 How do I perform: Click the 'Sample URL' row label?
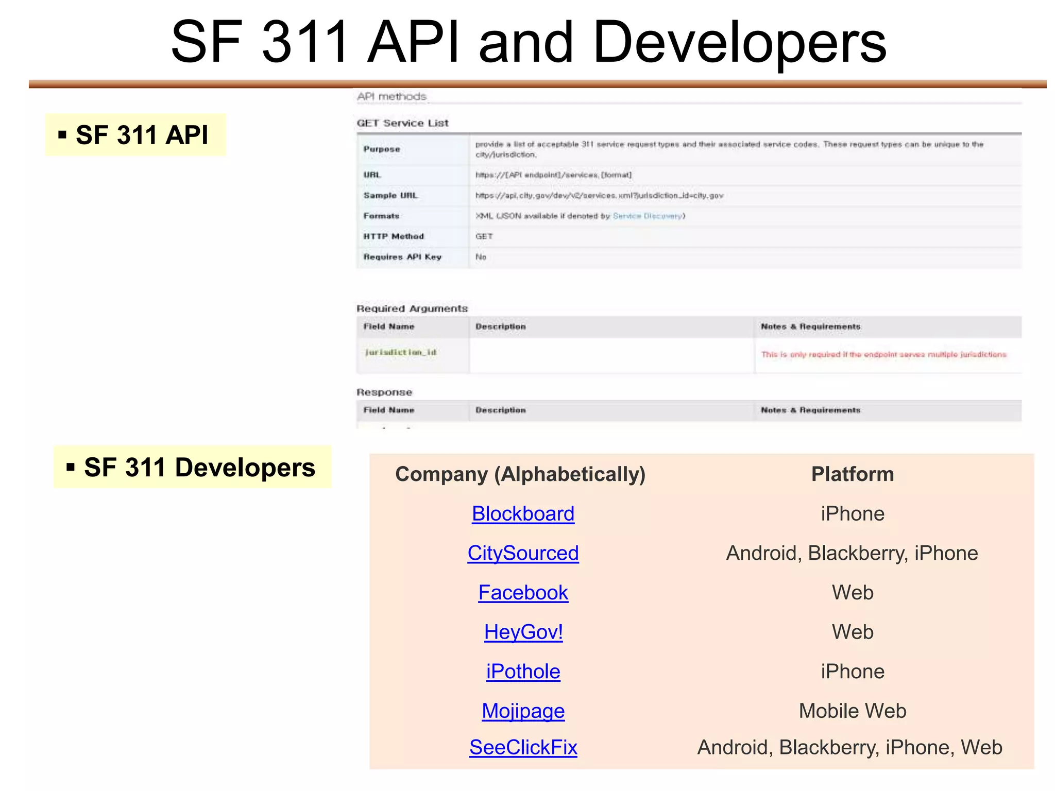coord(390,195)
